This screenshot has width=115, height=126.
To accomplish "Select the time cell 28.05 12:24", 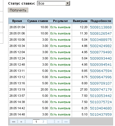I will (17, 58).
